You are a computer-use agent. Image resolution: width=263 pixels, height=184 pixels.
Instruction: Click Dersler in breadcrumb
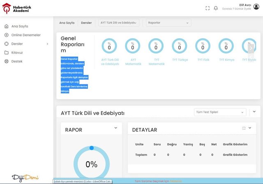click(x=86, y=23)
